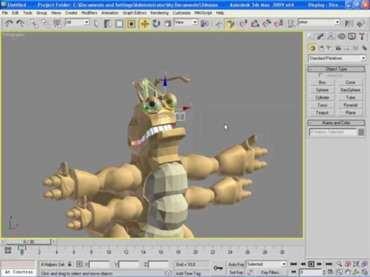Viewport: 370px width, 277px height.
Task: Activate the Select and Move tool
Action: point(145,23)
